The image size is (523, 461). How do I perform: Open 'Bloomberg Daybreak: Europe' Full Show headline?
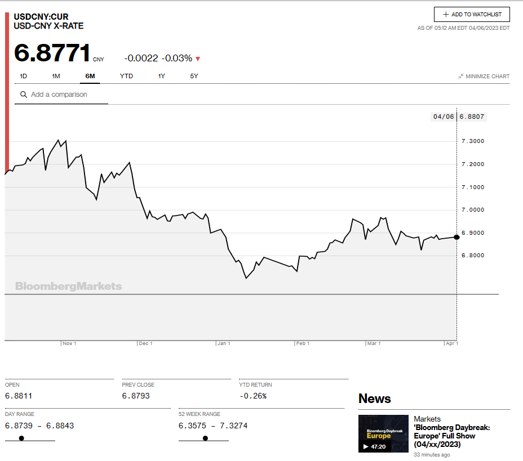point(451,436)
